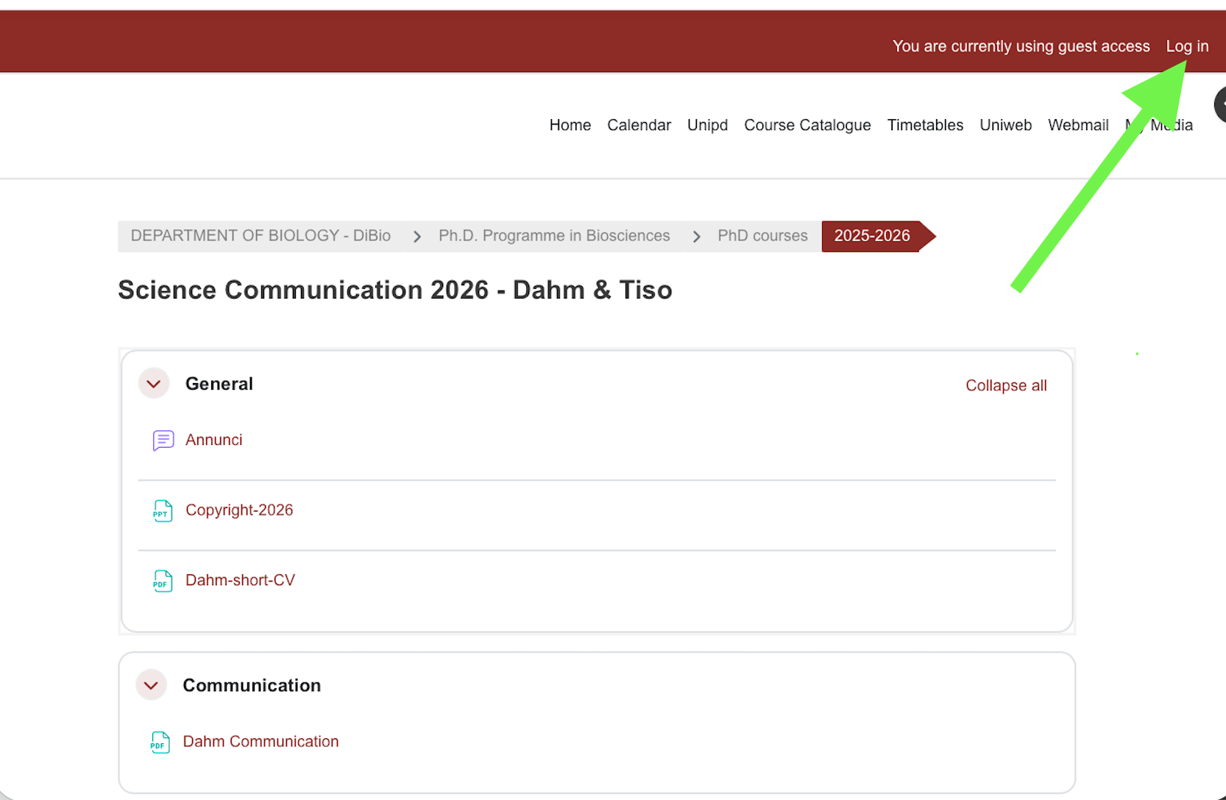Open Course Catalogue from the navigation
The height and width of the screenshot is (800, 1226).
tap(807, 125)
